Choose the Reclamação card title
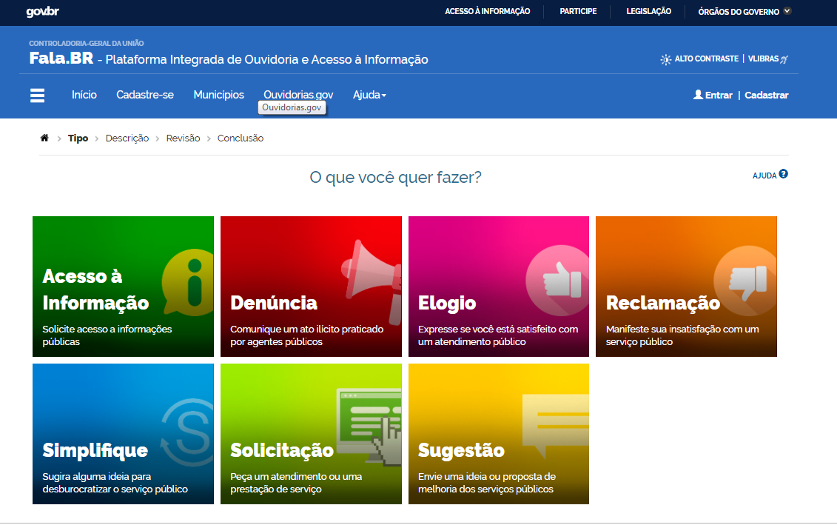This screenshot has height=525, width=837. click(663, 303)
